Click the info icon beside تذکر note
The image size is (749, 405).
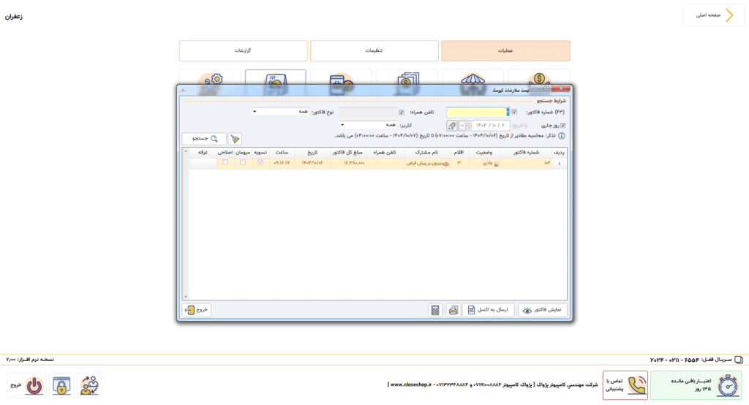[x=562, y=136]
